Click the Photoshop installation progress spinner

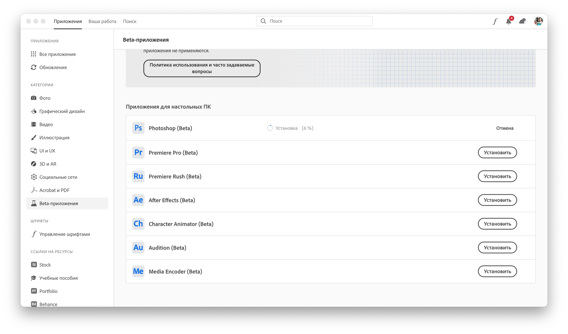[x=270, y=128]
